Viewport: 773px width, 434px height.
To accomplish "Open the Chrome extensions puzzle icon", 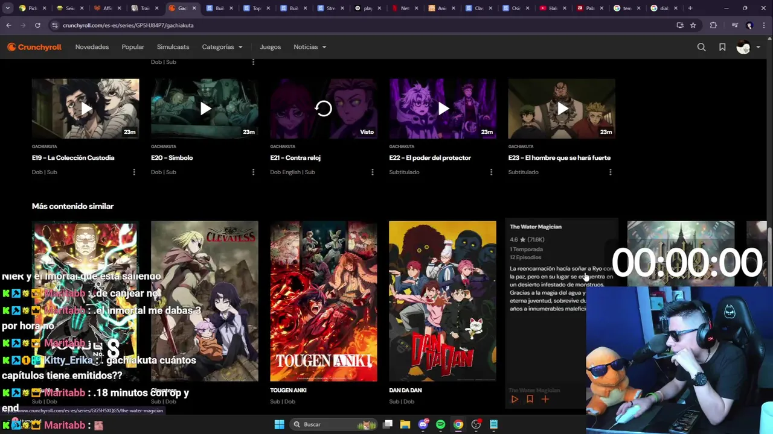I will pos(713,25).
